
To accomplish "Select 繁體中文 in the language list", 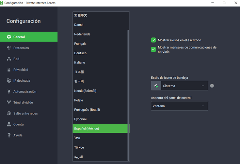I will [100, 15].
